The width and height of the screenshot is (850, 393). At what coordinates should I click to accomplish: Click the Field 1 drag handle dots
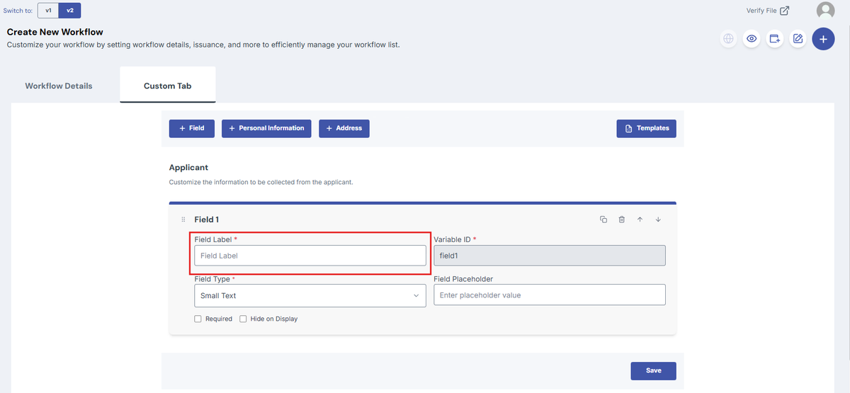point(183,220)
